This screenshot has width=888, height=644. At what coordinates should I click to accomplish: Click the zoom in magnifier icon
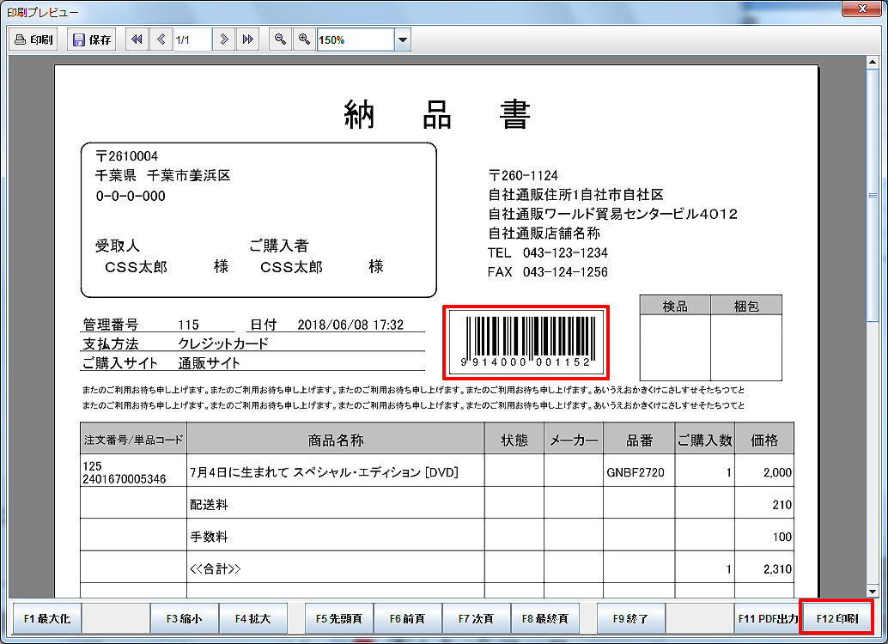pyautogui.click(x=303, y=39)
